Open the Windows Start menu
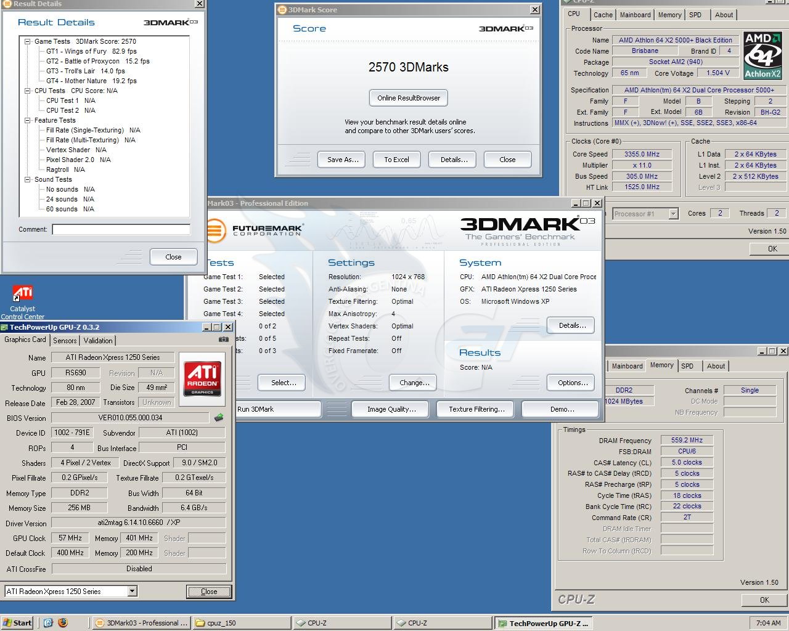This screenshot has width=789, height=631. [17, 622]
